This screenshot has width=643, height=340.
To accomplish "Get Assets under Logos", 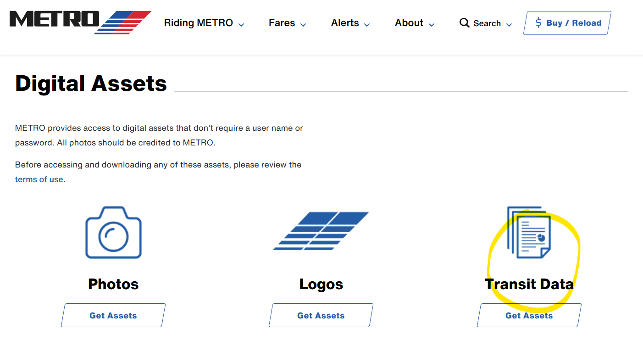I will (x=321, y=315).
